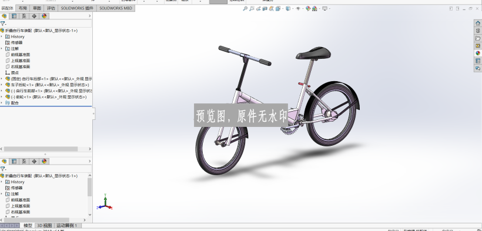The height and width of the screenshot is (231, 482).
Task: Click the Zoom to Area icon
Action: point(252,9)
